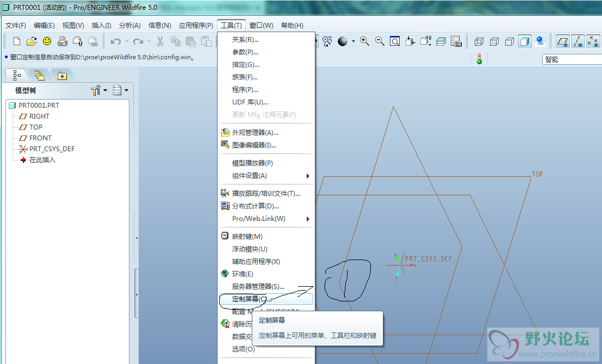Open the appearance sphere dropdown arrow
The height and width of the screenshot is (364, 602).
(x=353, y=41)
